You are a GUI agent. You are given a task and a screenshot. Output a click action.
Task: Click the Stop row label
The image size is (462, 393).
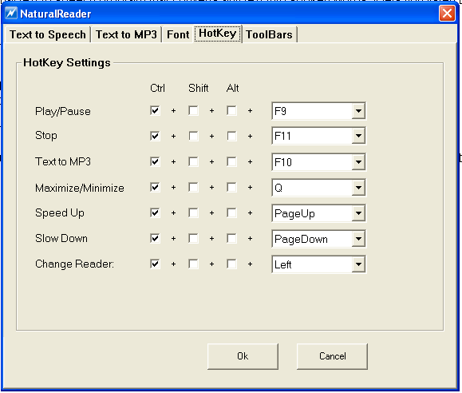[46, 136]
